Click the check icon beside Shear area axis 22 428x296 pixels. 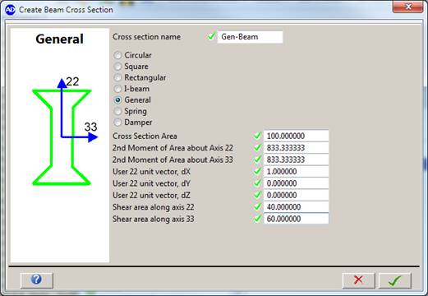(x=257, y=206)
